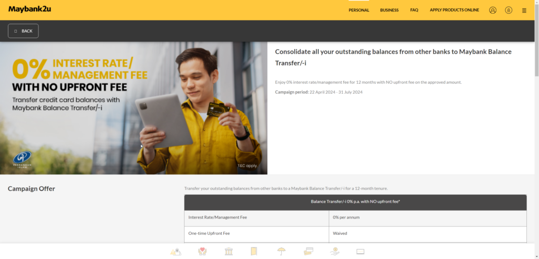This screenshot has height=259, width=539.
Task: Open APPLY PRODUCTS ONLINE
Action: click(454, 10)
